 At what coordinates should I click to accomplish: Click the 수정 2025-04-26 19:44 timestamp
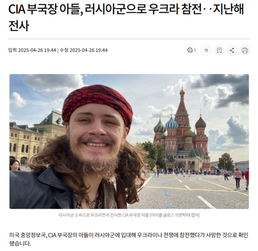pyautogui.click(x=84, y=50)
